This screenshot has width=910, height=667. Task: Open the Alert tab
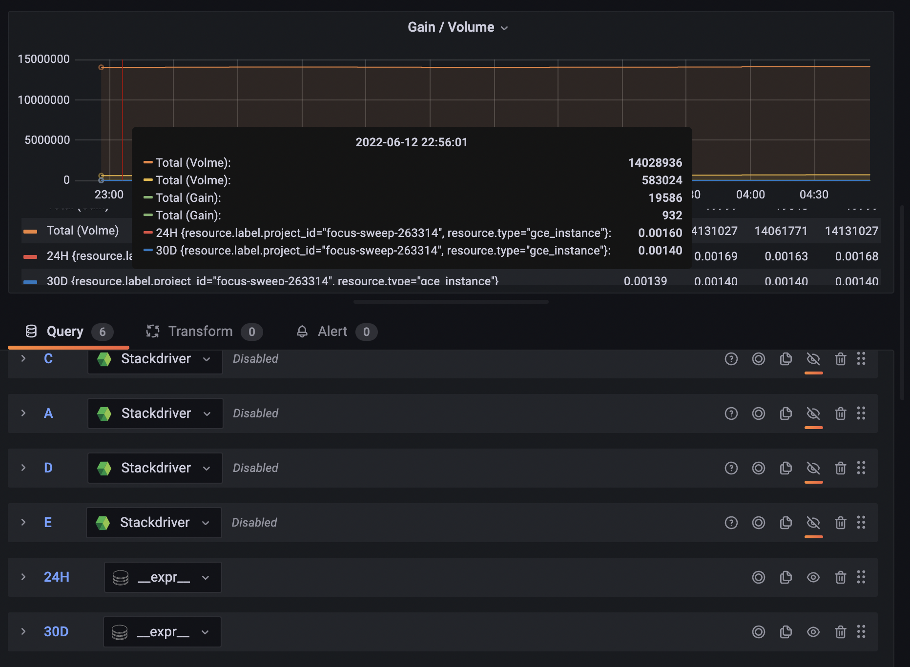coord(332,331)
